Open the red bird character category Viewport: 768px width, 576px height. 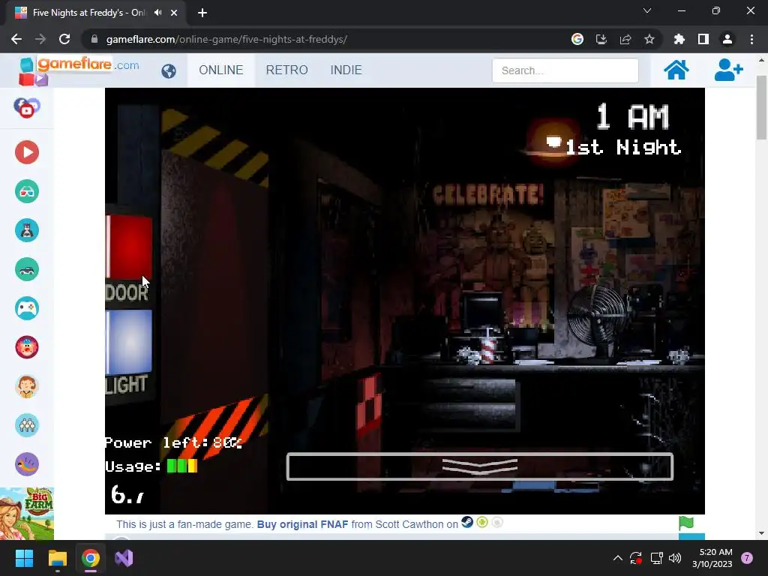27,347
